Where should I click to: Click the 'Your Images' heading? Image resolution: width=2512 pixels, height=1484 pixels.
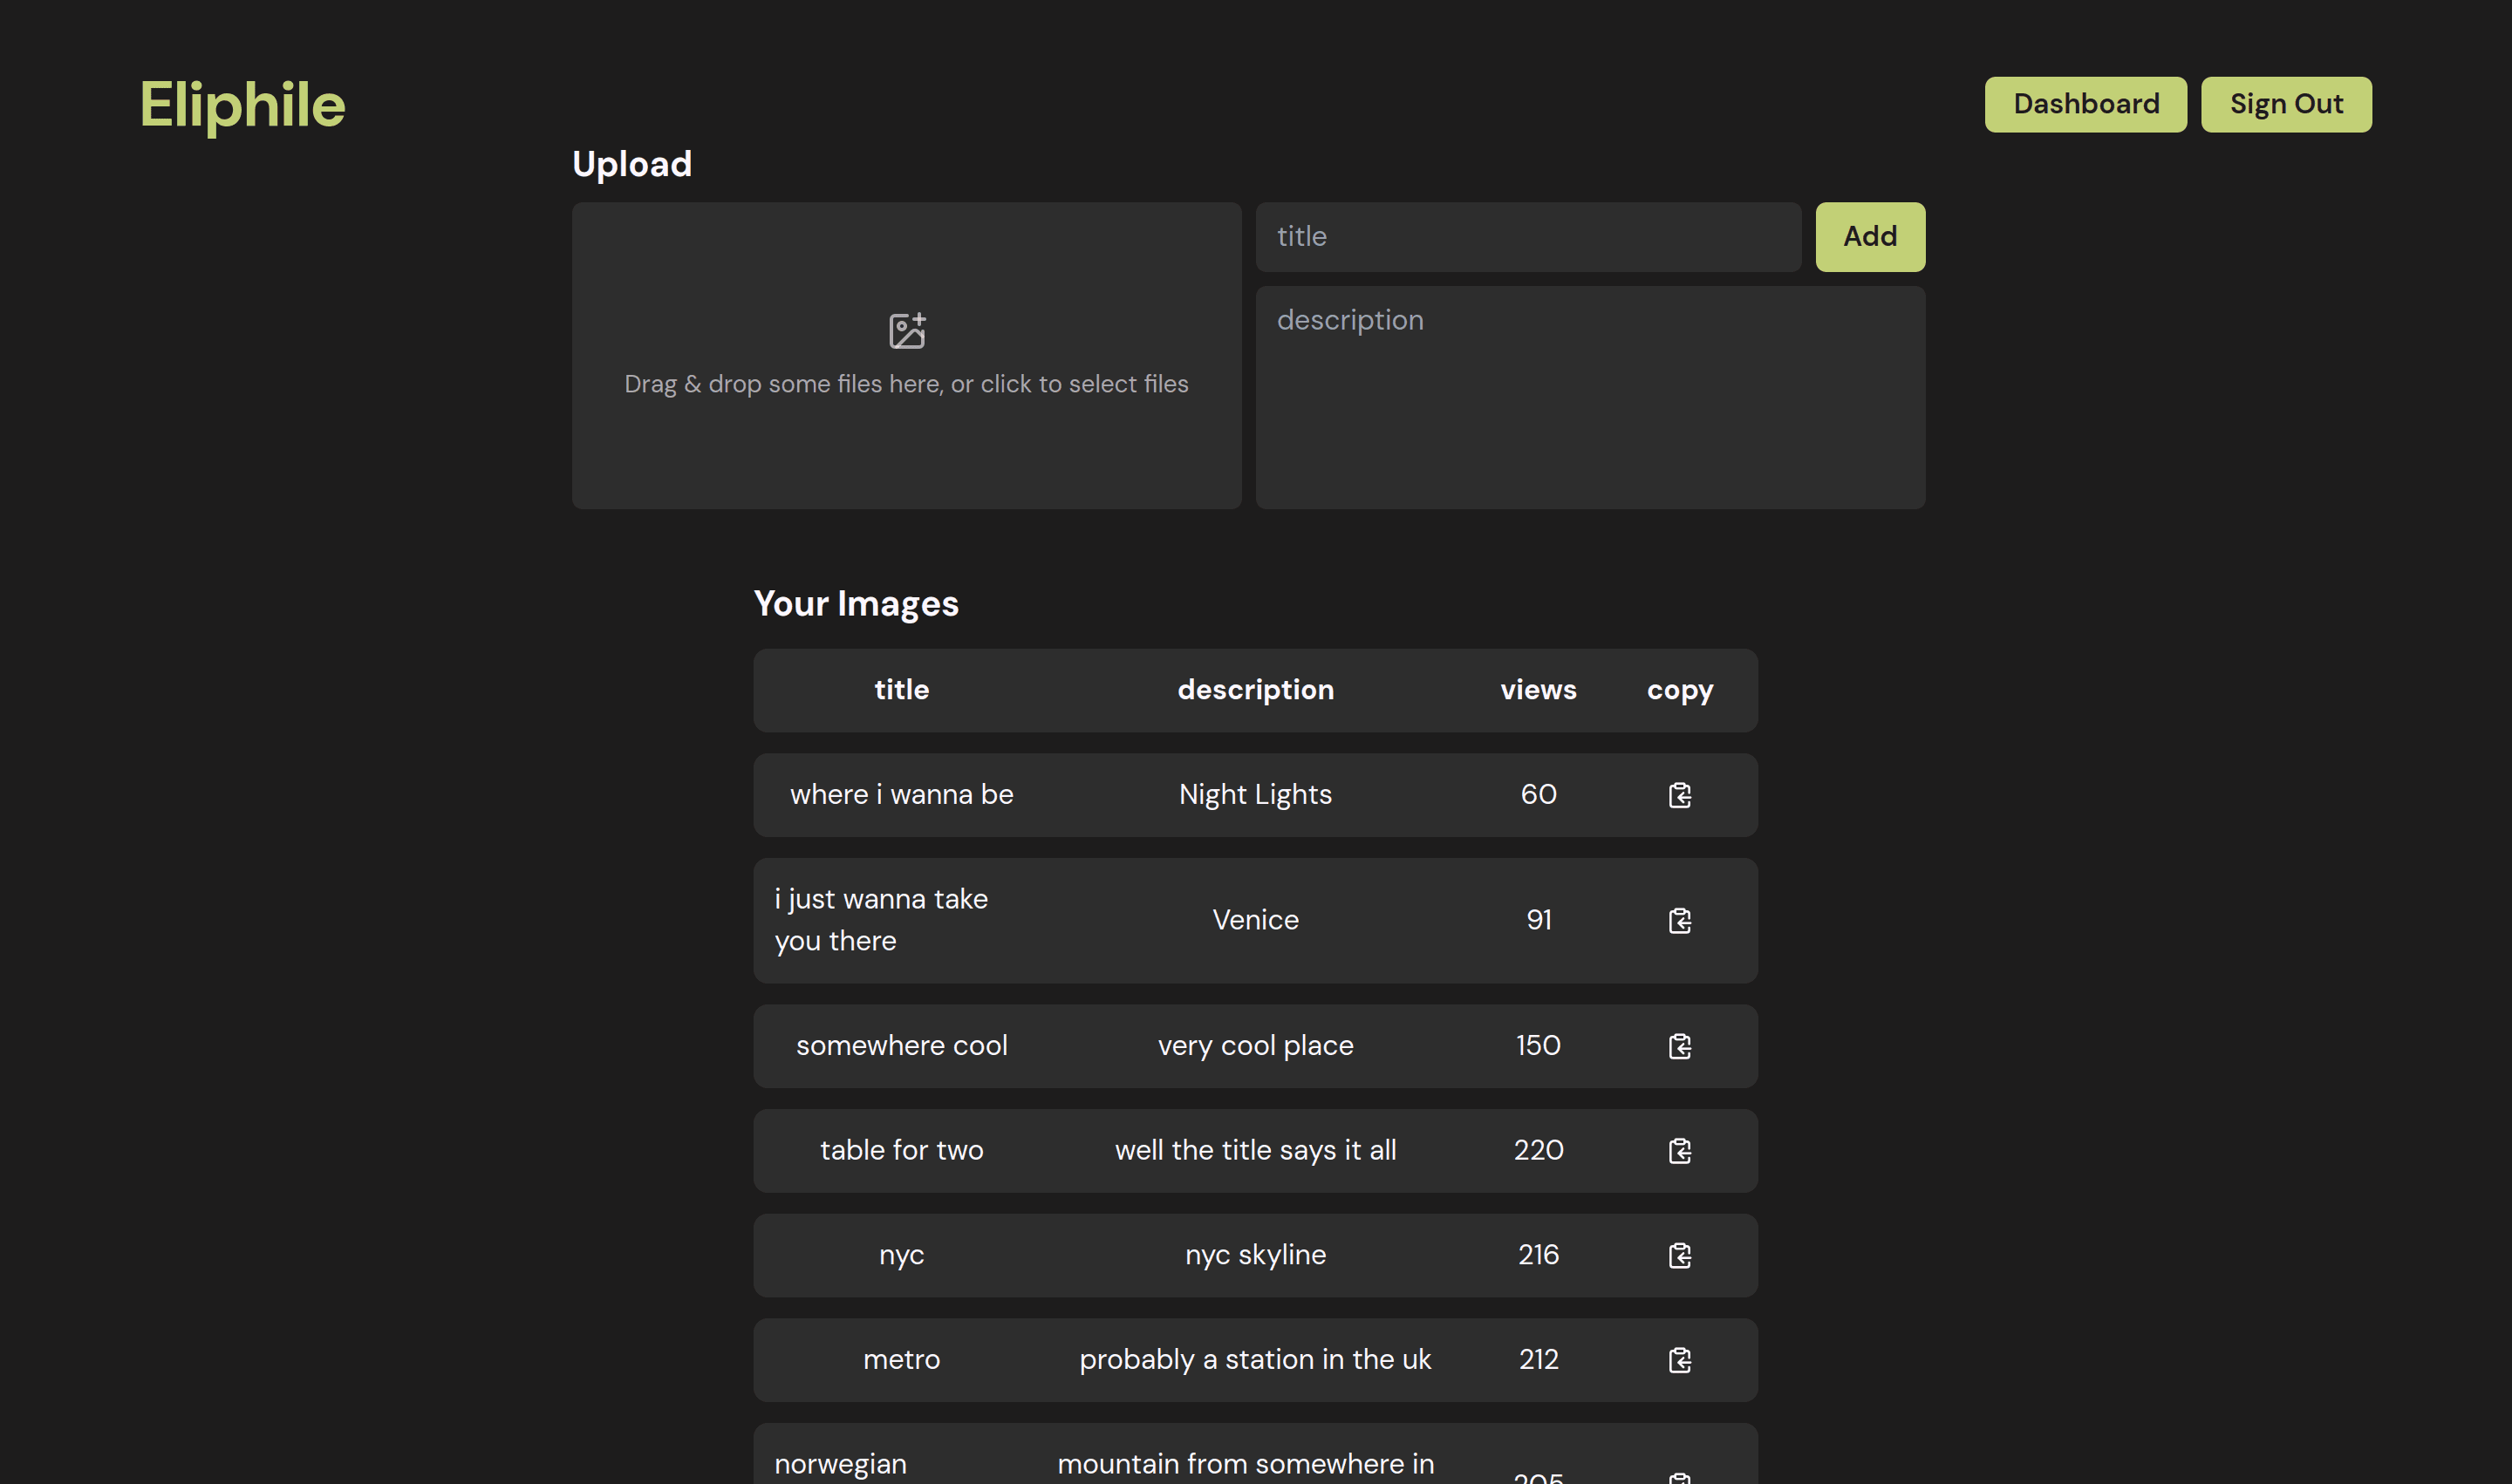(856, 604)
